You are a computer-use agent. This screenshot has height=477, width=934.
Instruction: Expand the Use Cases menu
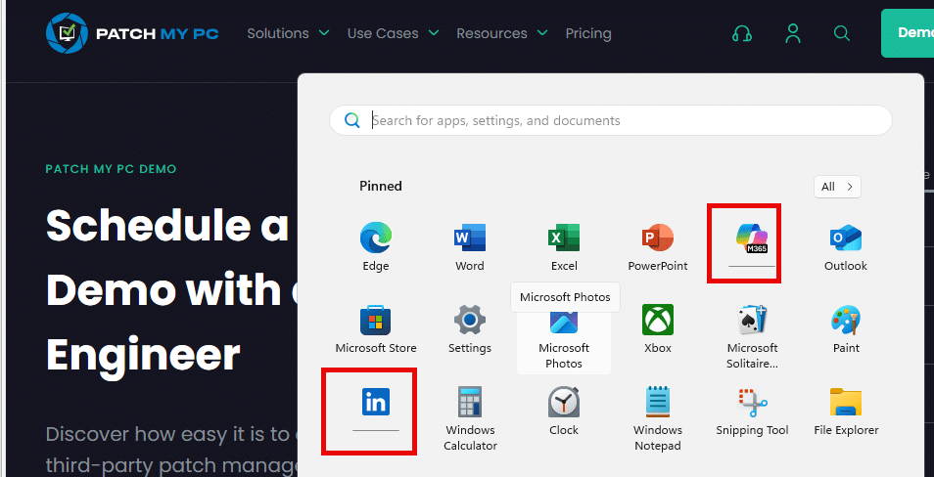pyautogui.click(x=394, y=33)
